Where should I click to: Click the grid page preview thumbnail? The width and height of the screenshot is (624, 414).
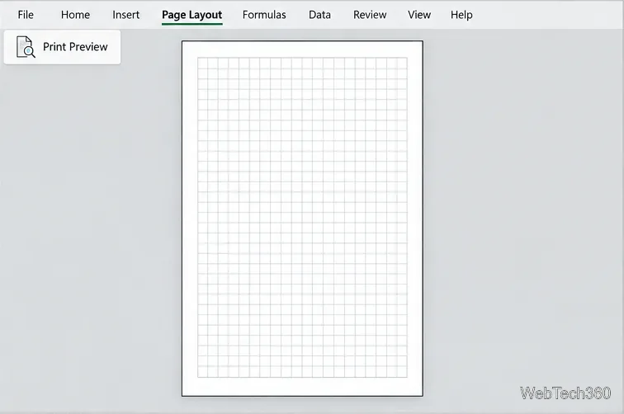point(302,219)
